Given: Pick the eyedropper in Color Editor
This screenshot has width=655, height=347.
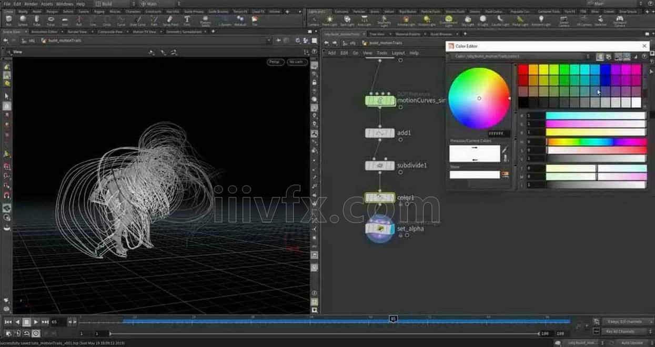Looking at the screenshot, I should point(505,149).
